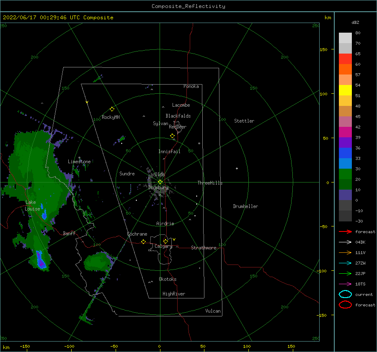Click the yellow diamond marker below Cochrane
The height and width of the screenshot is (352, 377).
tap(144, 242)
